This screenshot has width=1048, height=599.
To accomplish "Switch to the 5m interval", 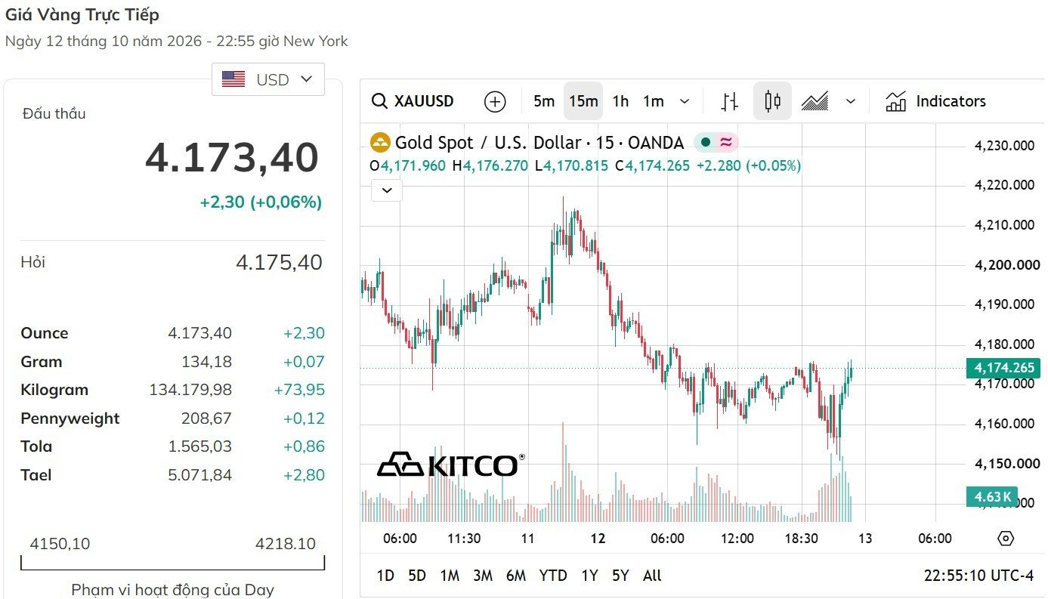I will click(544, 101).
